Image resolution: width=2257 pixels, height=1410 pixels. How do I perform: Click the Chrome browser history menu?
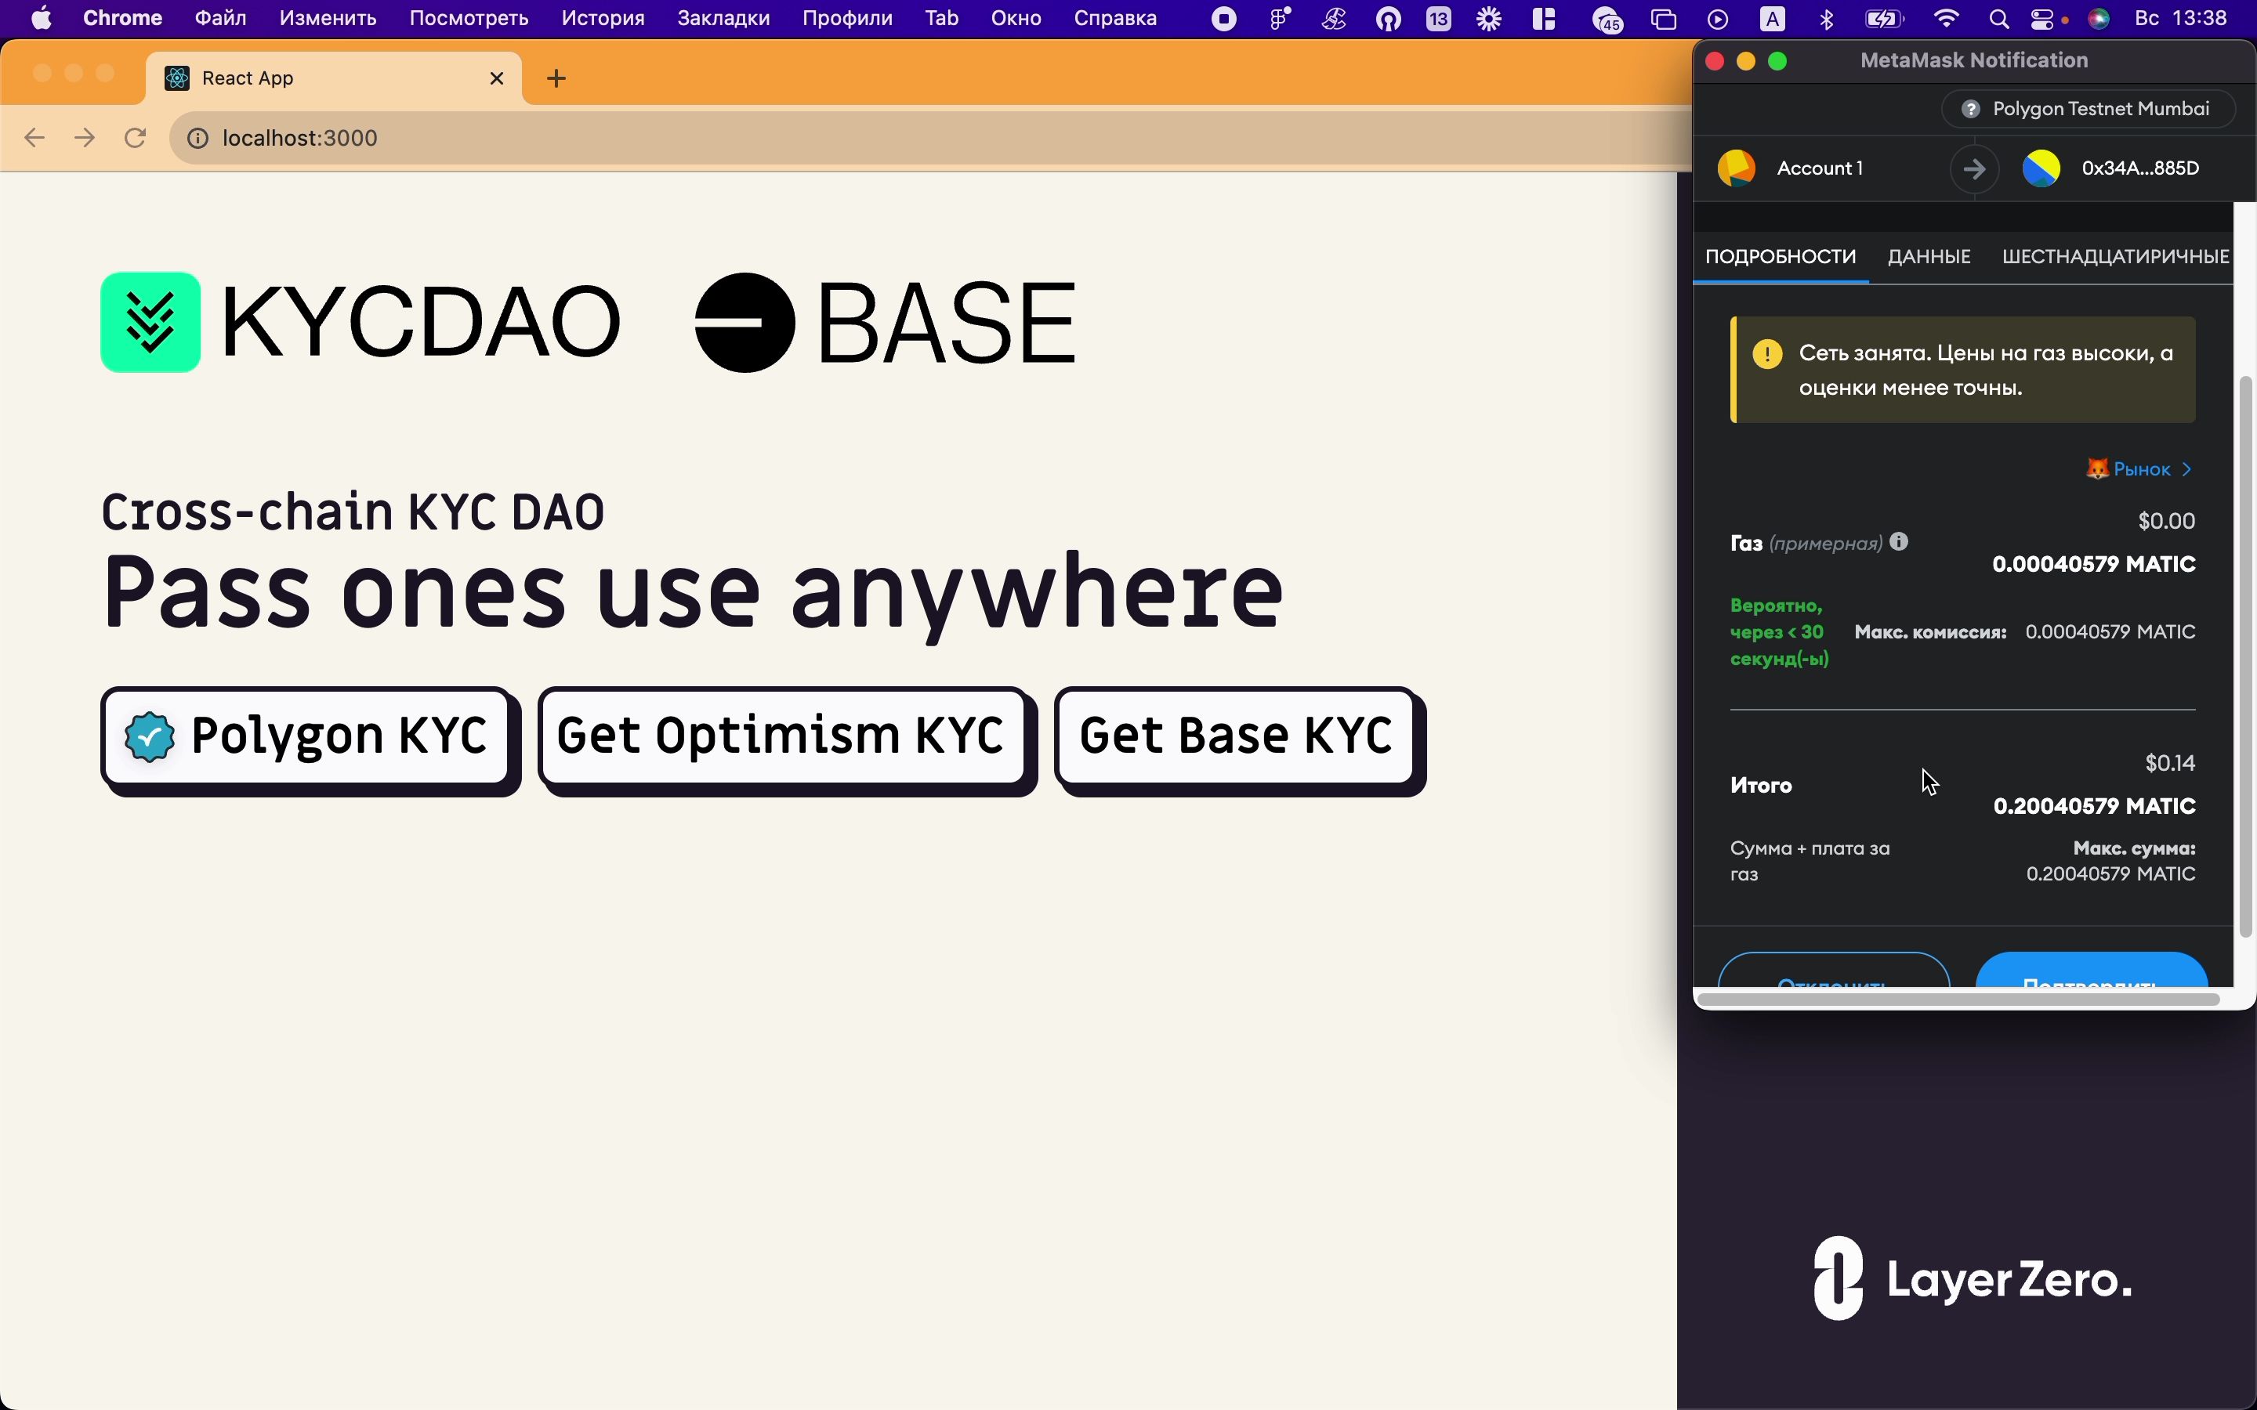pos(603,18)
